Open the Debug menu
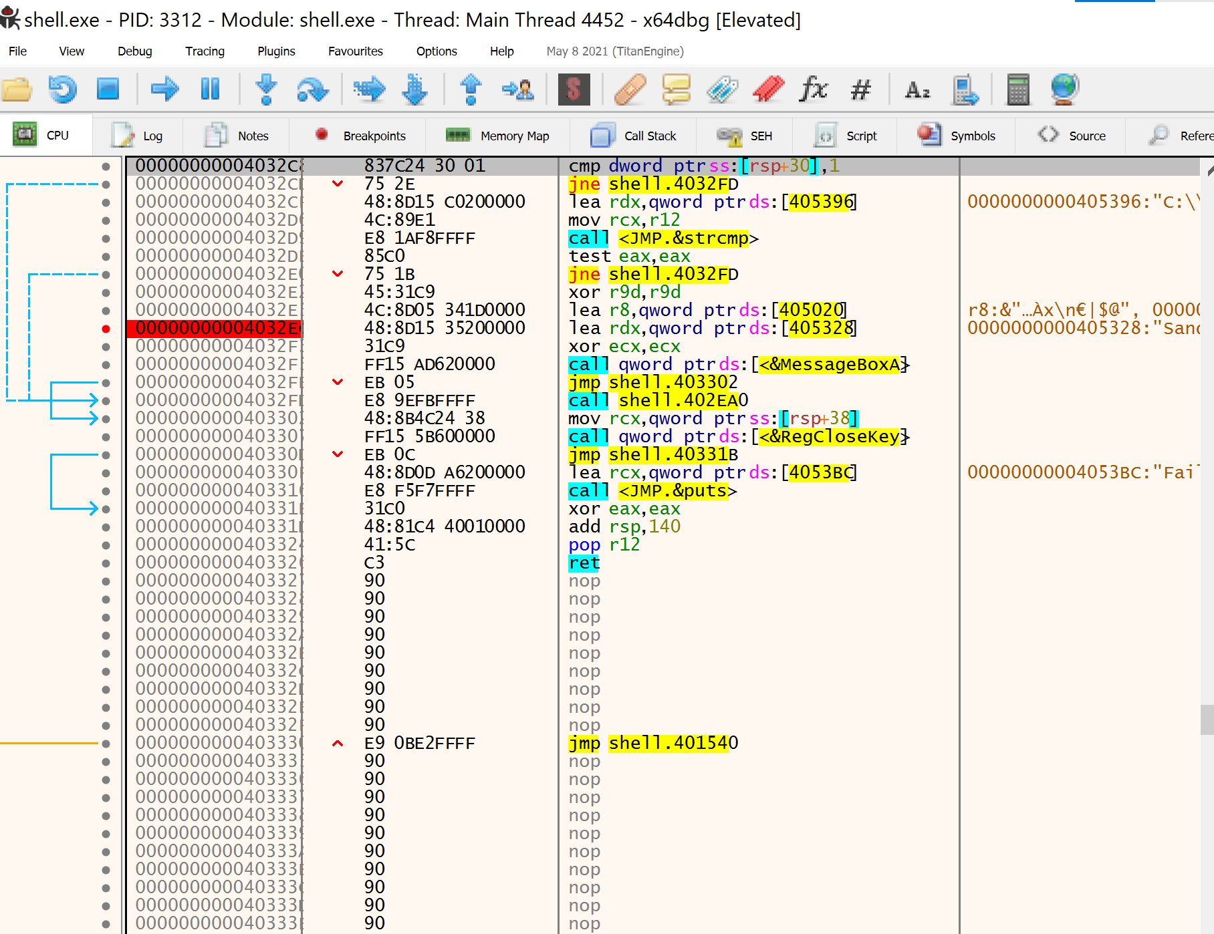Image resolution: width=1214 pixels, height=934 pixels. pos(135,51)
